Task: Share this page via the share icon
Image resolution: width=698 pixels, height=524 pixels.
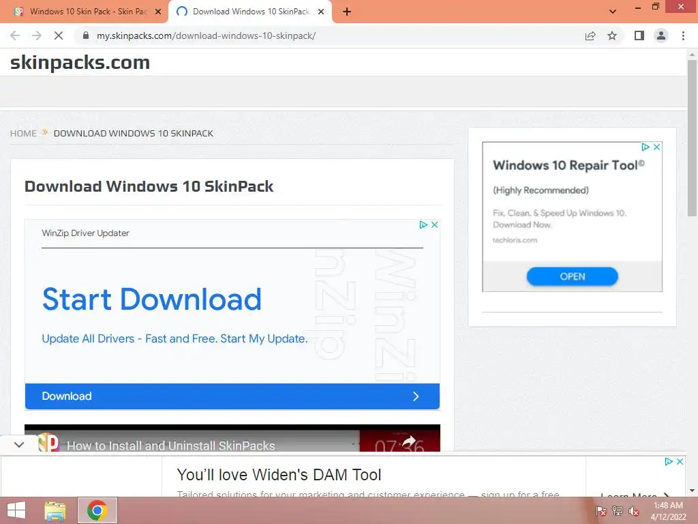Action: click(590, 35)
